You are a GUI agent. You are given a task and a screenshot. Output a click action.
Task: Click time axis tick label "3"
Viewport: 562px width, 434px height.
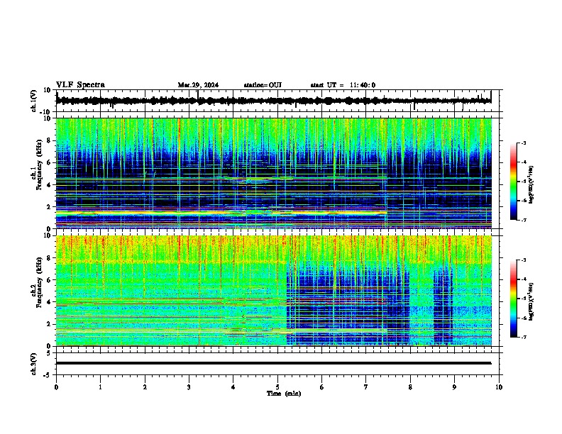pos(189,387)
